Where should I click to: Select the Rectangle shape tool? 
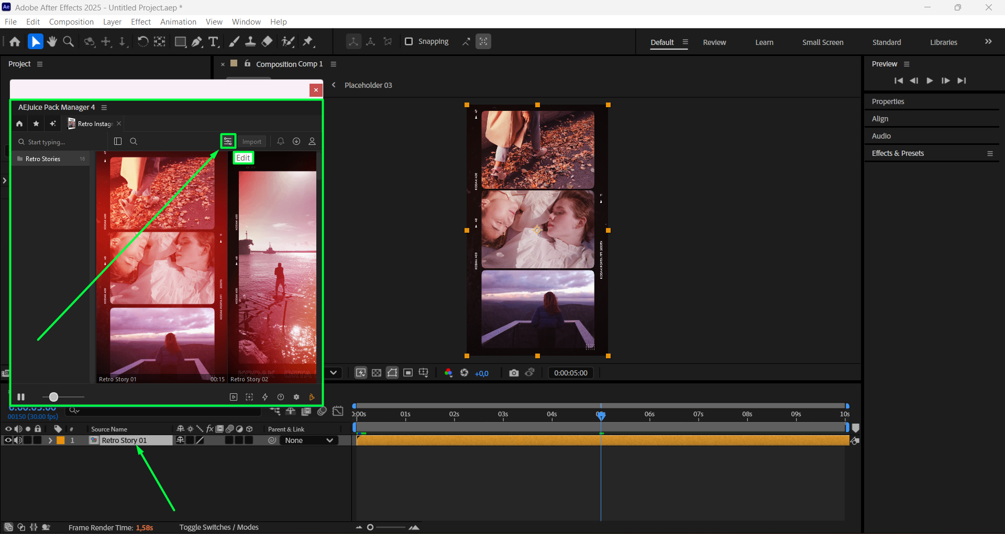point(180,42)
